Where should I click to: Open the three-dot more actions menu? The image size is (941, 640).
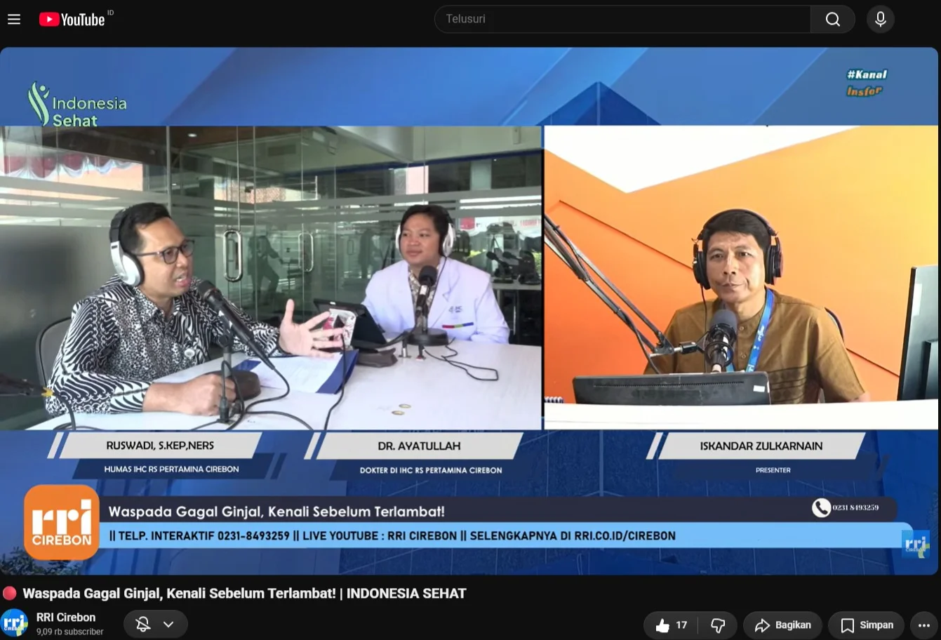[x=924, y=625]
